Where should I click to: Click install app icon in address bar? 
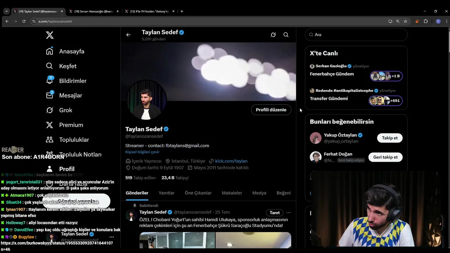tap(390, 21)
